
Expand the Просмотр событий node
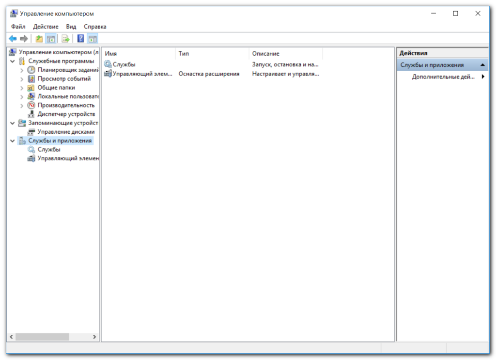pyautogui.click(x=22, y=79)
